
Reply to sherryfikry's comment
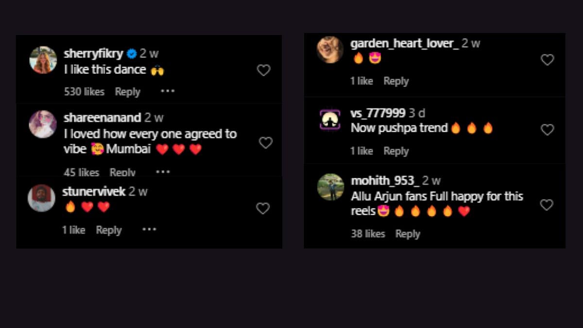pos(127,92)
